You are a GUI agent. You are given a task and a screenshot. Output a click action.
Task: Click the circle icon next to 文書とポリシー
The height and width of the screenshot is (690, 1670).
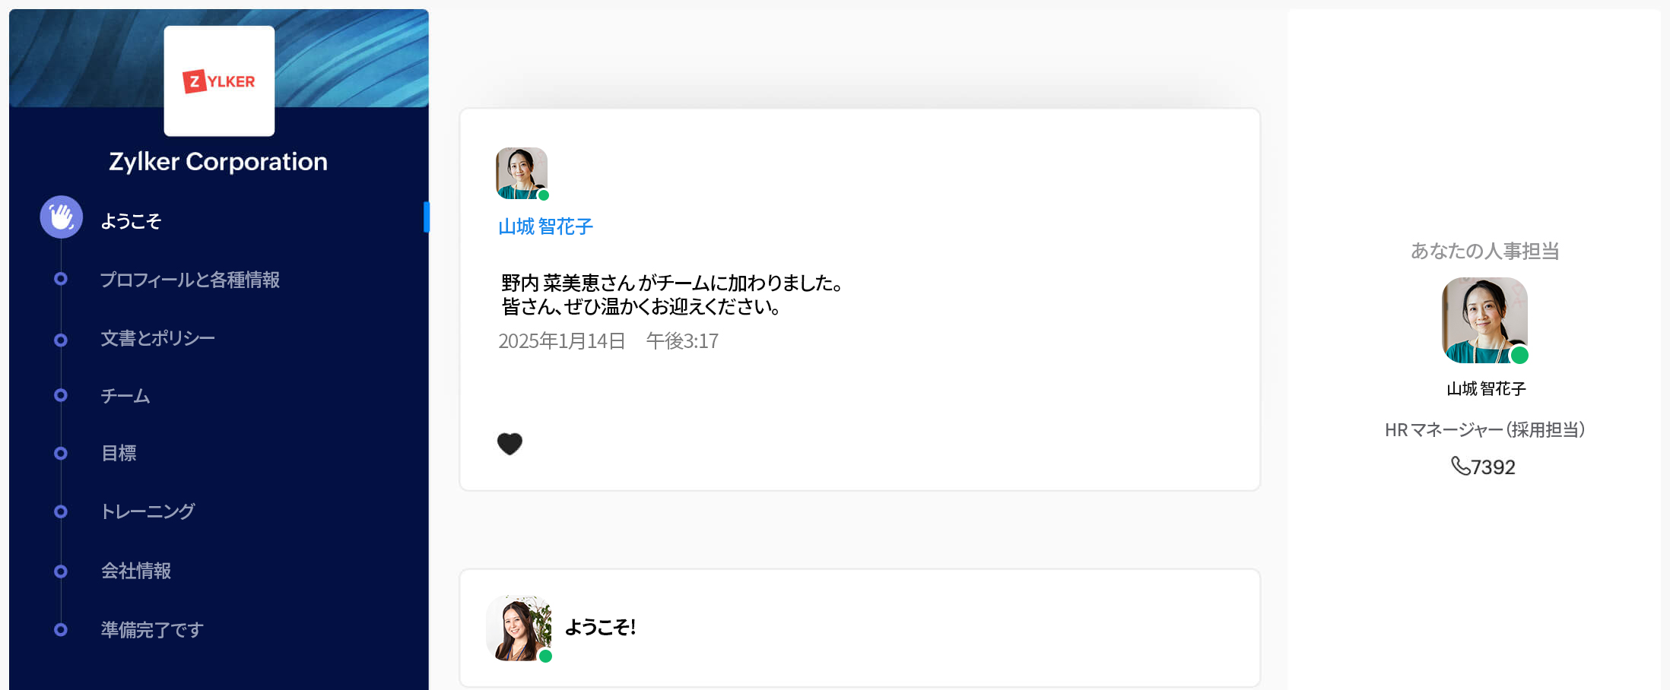coord(60,340)
